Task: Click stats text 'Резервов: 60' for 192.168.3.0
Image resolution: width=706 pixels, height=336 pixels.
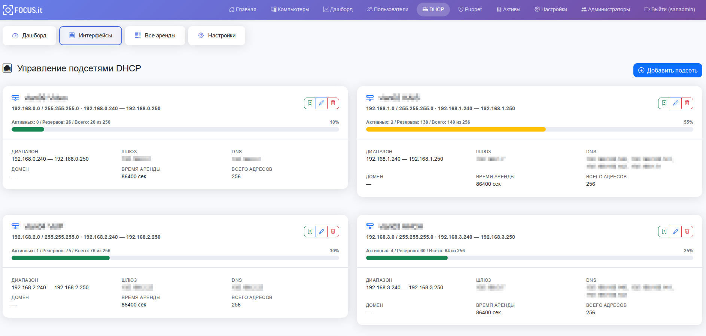Action: click(411, 251)
